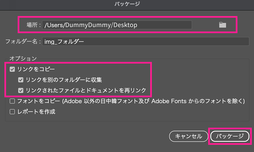The image size is (254, 152).
Task: Enable the フォントをコピー checkbox
Action: [x=12, y=101]
